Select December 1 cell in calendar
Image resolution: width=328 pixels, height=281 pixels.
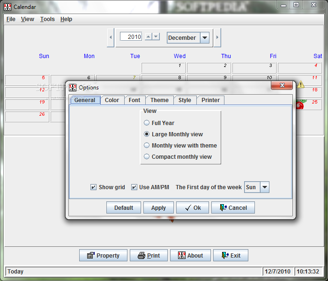coord(163,68)
